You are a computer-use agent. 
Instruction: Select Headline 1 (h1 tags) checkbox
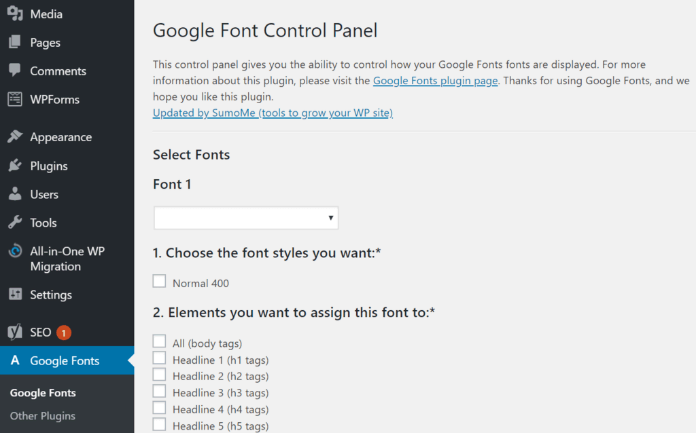click(x=159, y=358)
